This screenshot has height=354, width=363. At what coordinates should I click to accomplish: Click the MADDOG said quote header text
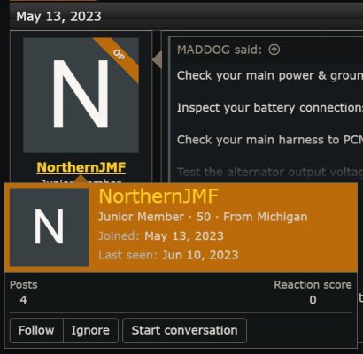(x=220, y=50)
